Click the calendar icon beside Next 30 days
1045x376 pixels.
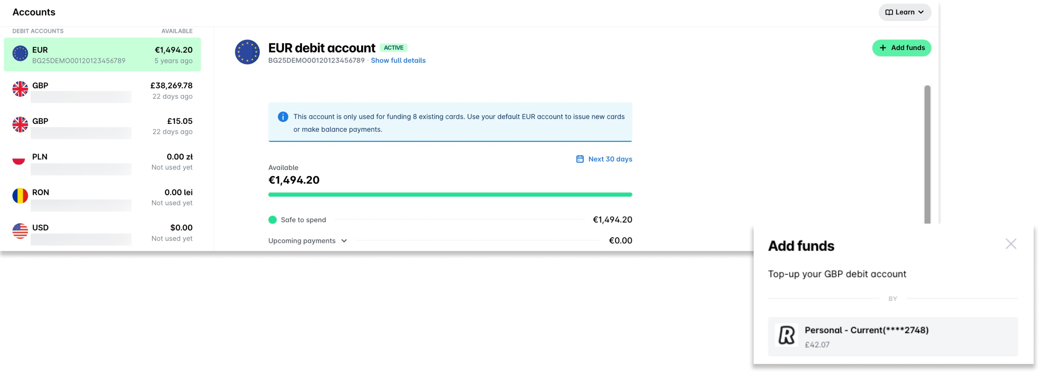[x=580, y=159]
